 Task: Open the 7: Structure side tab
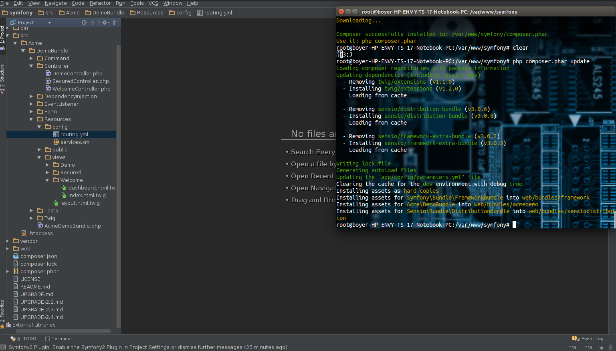[x=2, y=79]
